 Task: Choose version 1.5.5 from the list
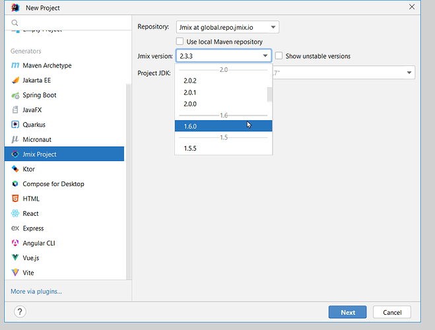click(x=223, y=148)
